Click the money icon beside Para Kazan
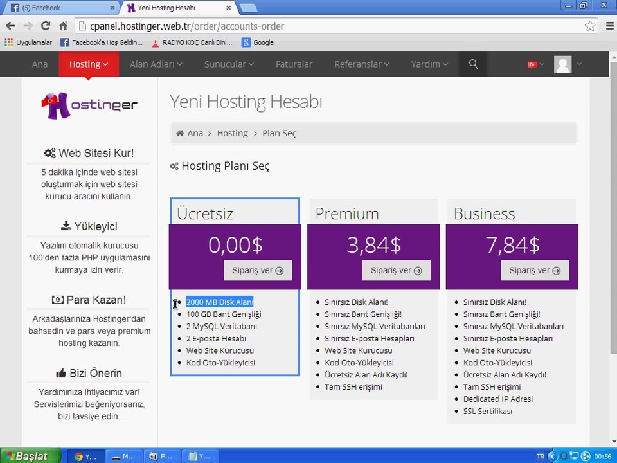Image resolution: width=617 pixels, height=463 pixels. coord(57,300)
